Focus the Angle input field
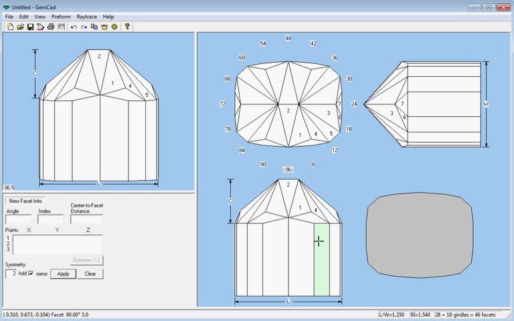This screenshot has height=321, width=514. coord(18,219)
